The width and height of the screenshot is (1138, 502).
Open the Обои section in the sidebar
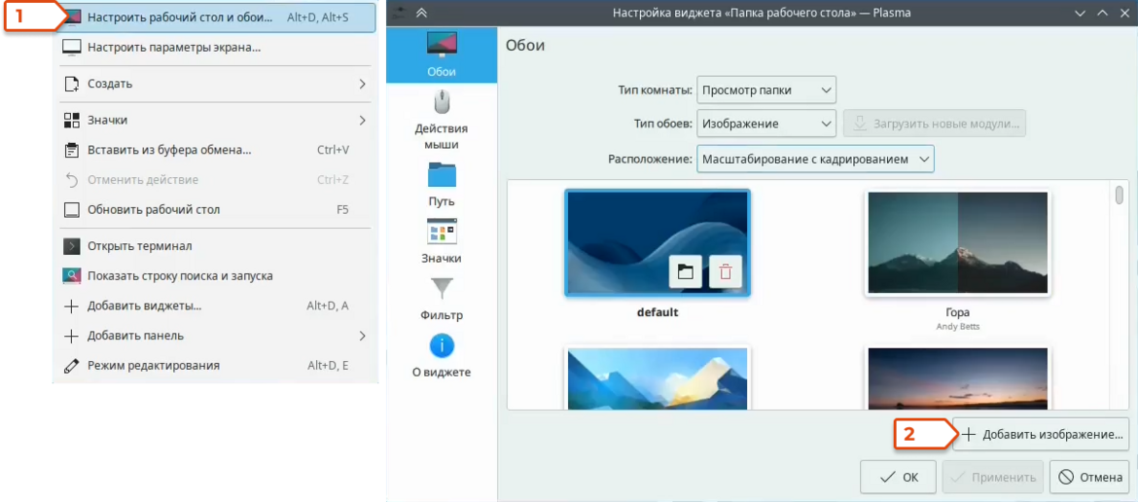[442, 54]
